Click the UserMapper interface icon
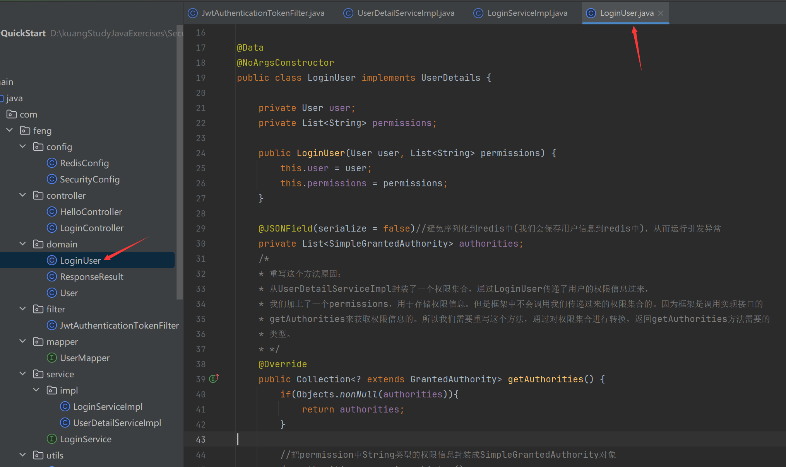 point(51,358)
